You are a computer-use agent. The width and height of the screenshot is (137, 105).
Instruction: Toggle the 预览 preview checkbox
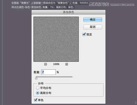(84, 34)
